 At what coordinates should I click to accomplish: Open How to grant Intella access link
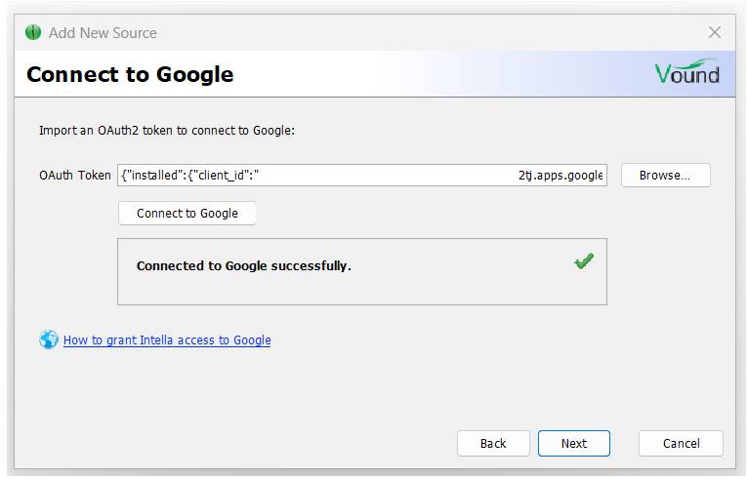pyautogui.click(x=167, y=339)
